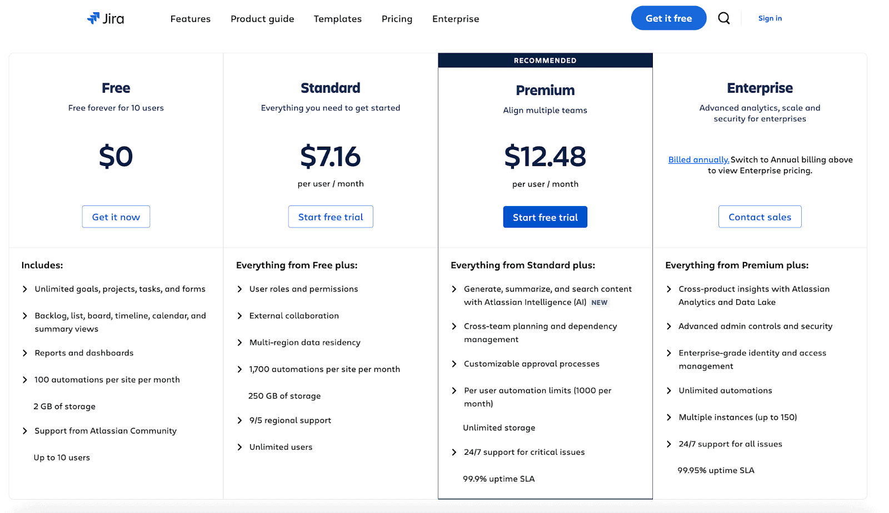Click 'Contact sales' for Enterprise
Screen dimensions: 889x513
click(x=760, y=217)
